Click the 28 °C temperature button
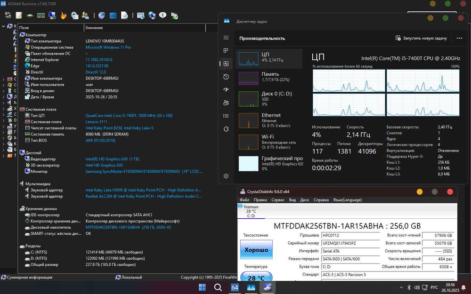The image size is (471, 294). (256, 277)
